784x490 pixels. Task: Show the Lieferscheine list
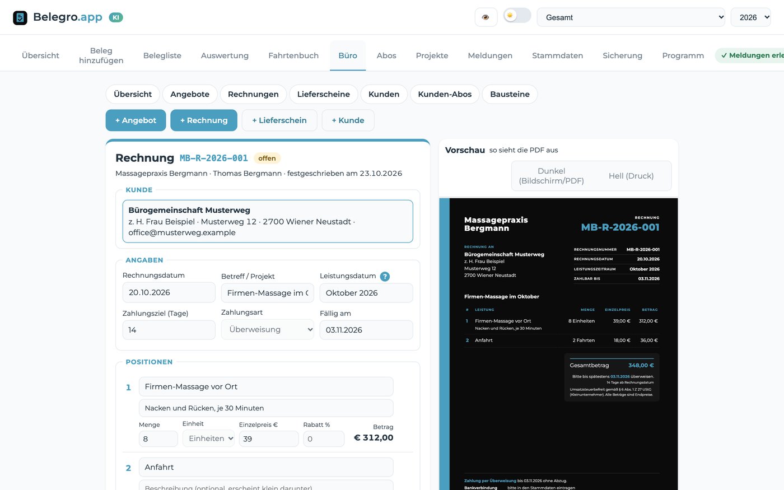[324, 94]
